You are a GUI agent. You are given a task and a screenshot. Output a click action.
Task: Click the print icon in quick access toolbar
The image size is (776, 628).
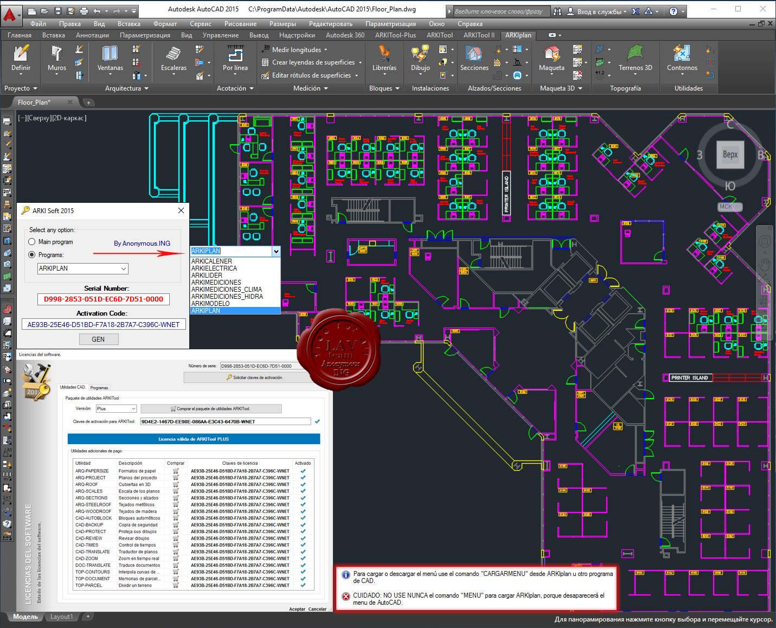84,11
